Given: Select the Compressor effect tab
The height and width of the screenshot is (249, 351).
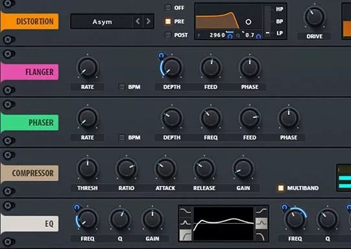Looking at the screenshot, I should (30, 173).
